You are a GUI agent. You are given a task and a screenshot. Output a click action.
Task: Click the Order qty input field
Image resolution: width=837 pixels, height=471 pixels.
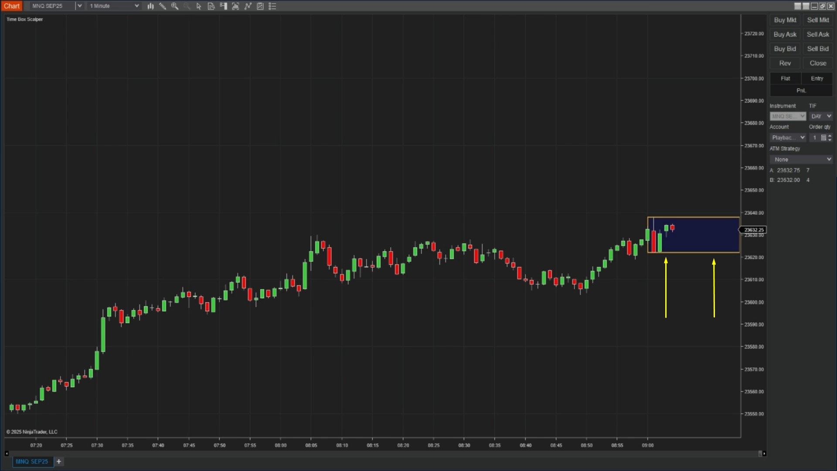[815, 137]
